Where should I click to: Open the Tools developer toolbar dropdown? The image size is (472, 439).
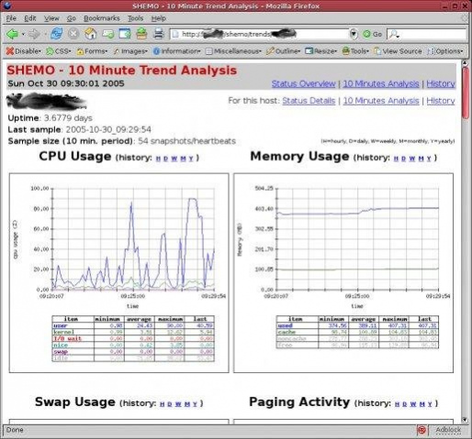(355, 51)
